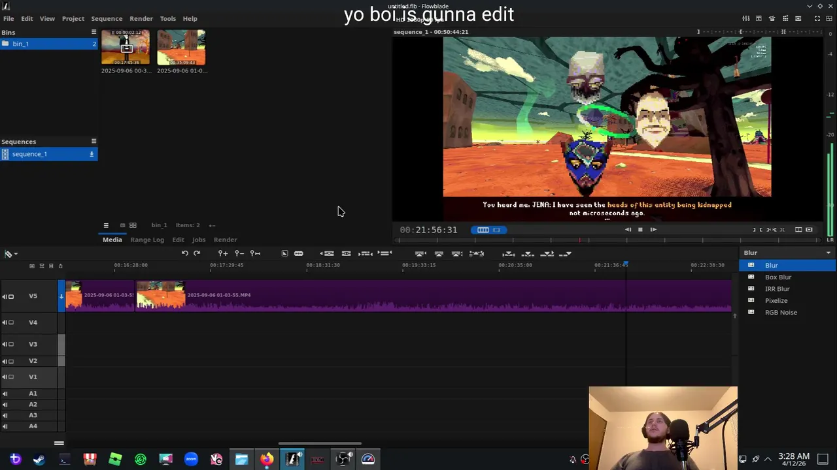Play sequence backwards in monitor
Screen dimensions: 837x470
pyautogui.click(x=628, y=230)
